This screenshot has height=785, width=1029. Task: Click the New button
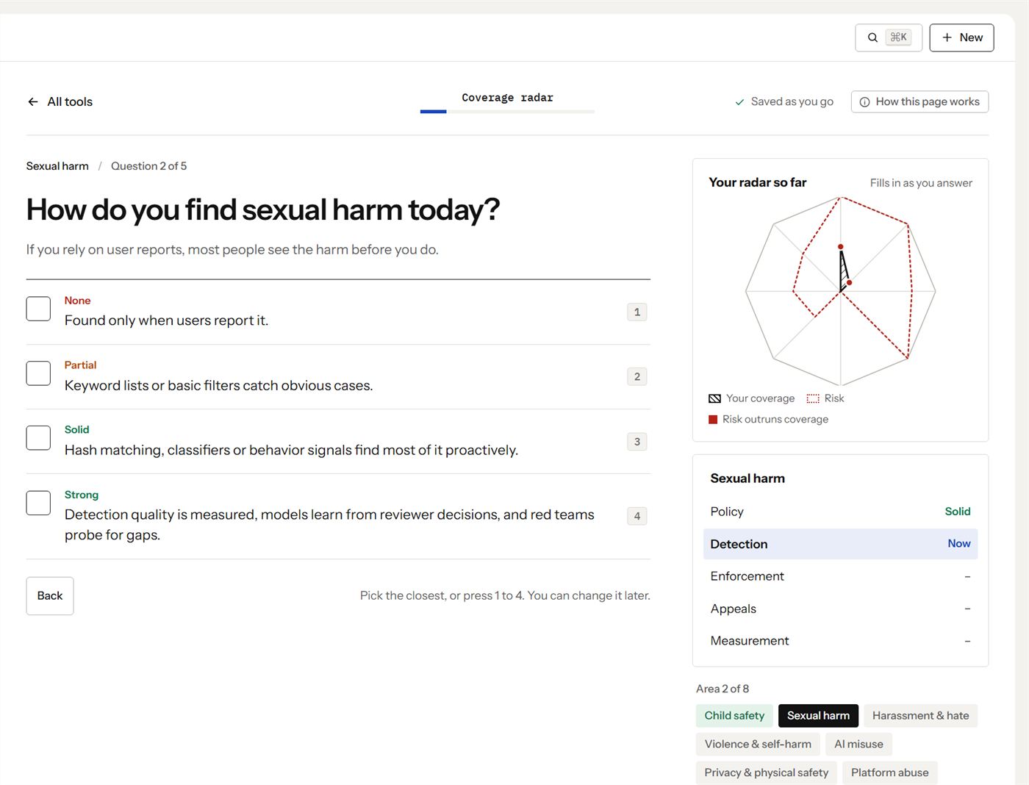961,37
